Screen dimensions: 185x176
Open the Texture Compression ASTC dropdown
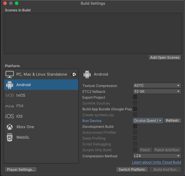click(x=157, y=86)
